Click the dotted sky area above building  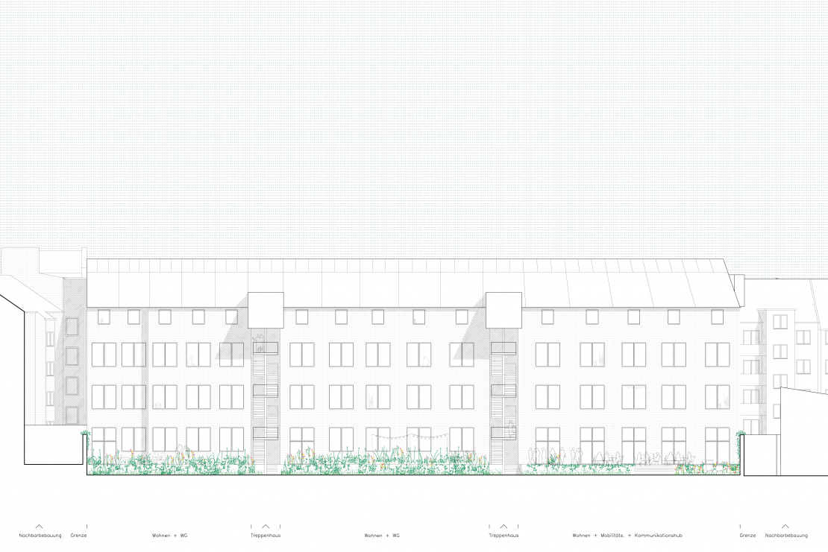click(414, 127)
